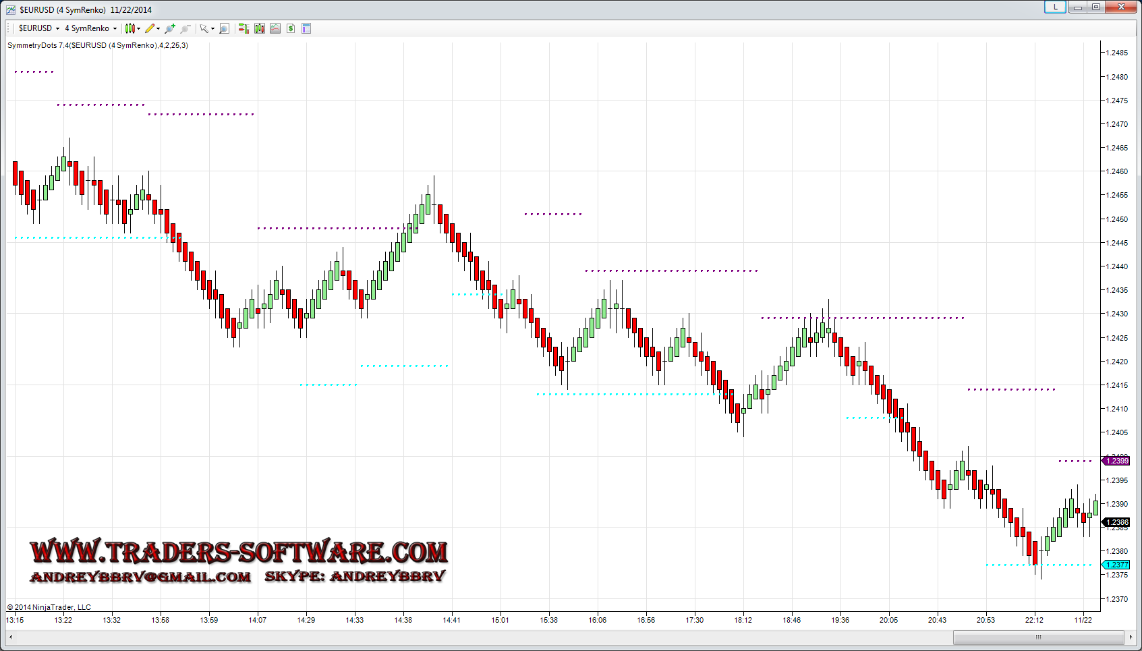Expand the cursor type dropdown arrow
The height and width of the screenshot is (651, 1142).
pos(212,28)
